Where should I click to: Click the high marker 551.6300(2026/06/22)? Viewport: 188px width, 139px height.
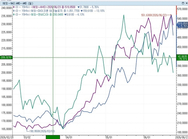point(154,15)
